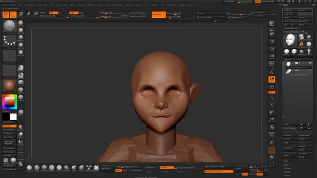Image resolution: width=317 pixels, height=178 pixels.
Task: Expand the Boolean subtool section
Action: pyautogui.click(x=287, y=168)
